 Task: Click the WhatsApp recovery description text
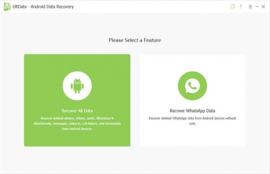click(192, 121)
